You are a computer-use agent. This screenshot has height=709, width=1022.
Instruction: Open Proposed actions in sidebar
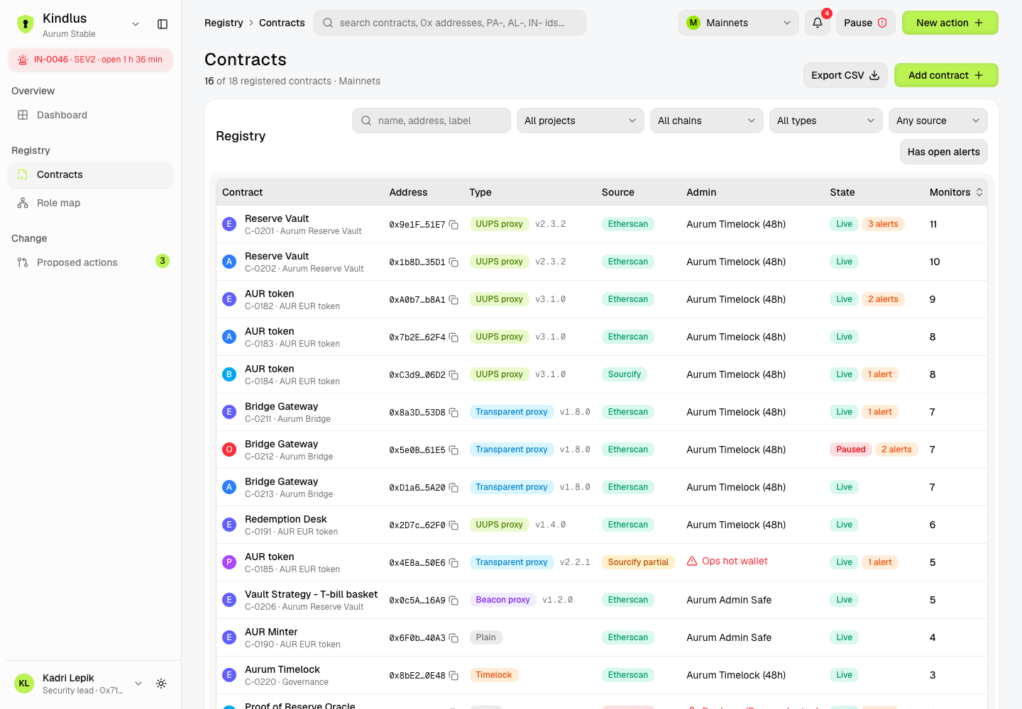pos(90,262)
